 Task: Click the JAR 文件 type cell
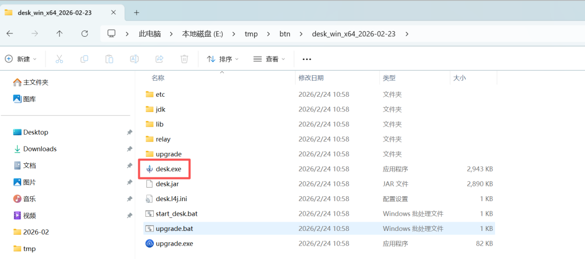click(395, 184)
